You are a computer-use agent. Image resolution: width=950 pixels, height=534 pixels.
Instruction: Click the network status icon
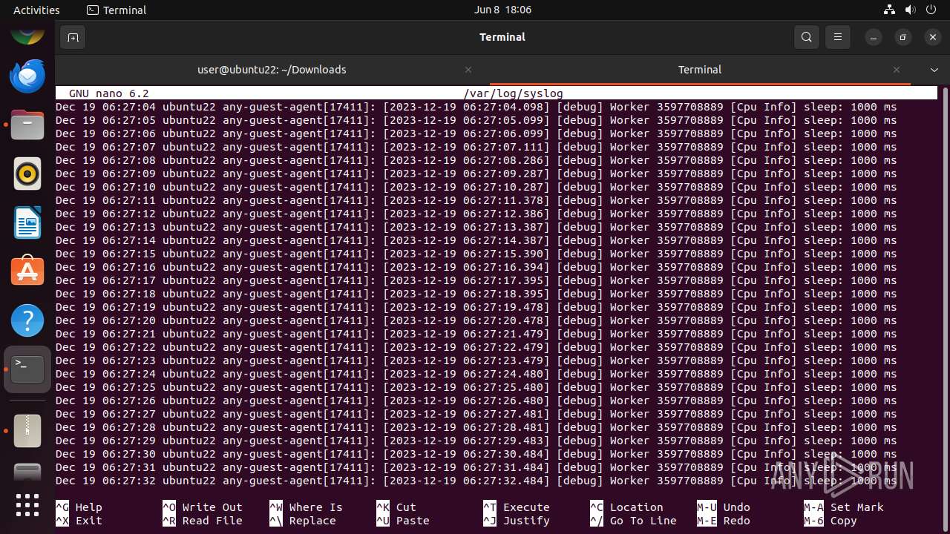889,10
